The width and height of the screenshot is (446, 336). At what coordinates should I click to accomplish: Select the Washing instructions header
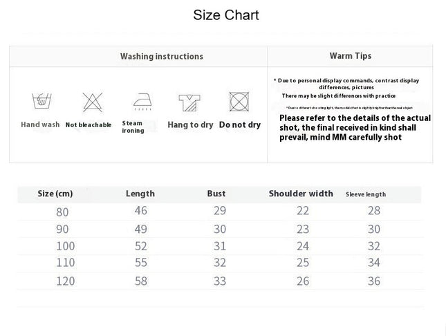click(x=162, y=56)
